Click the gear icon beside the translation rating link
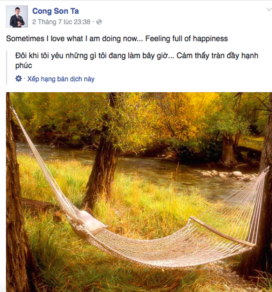Viewport: 272px width, 292px height. click(18, 78)
